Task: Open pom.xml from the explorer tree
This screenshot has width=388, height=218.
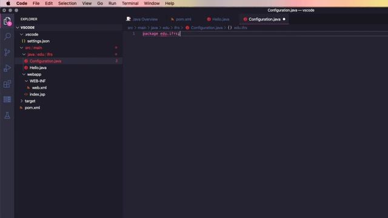Action: pyautogui.click(x=32, y=108)
